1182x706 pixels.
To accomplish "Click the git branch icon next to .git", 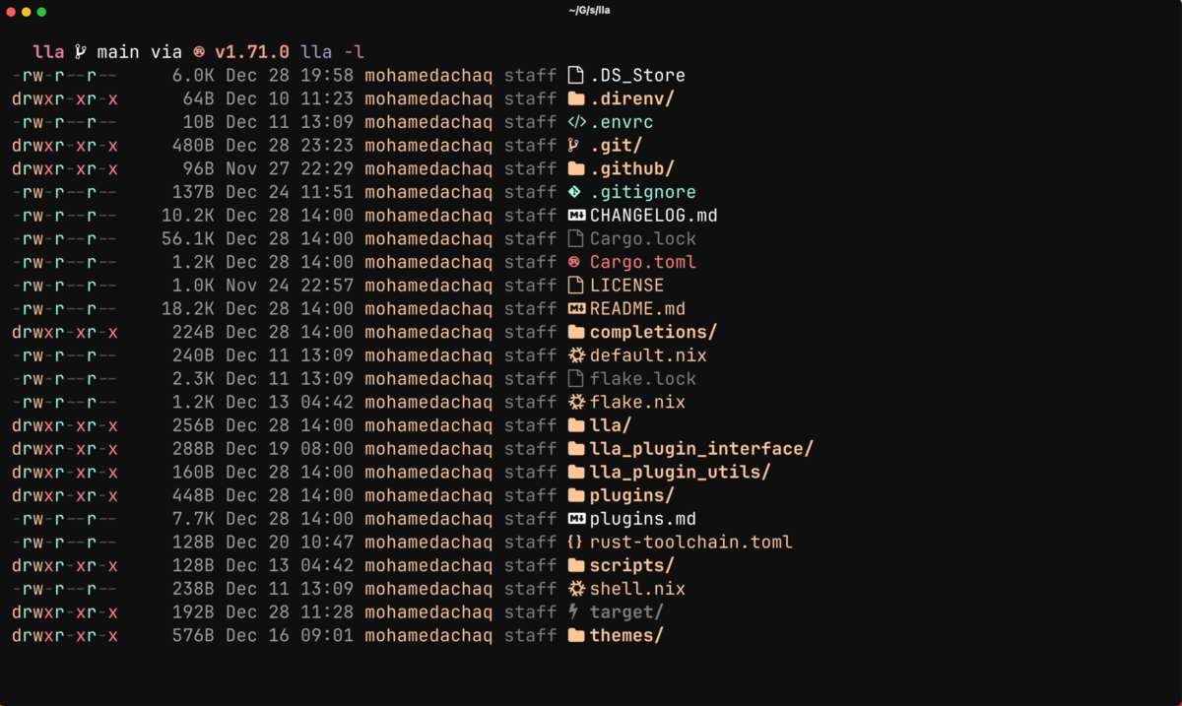I will [x=574, y=145].
